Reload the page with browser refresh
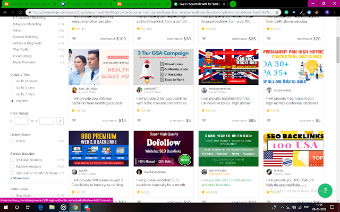This screenshot has width=340, height=212. tap(20, 12)
